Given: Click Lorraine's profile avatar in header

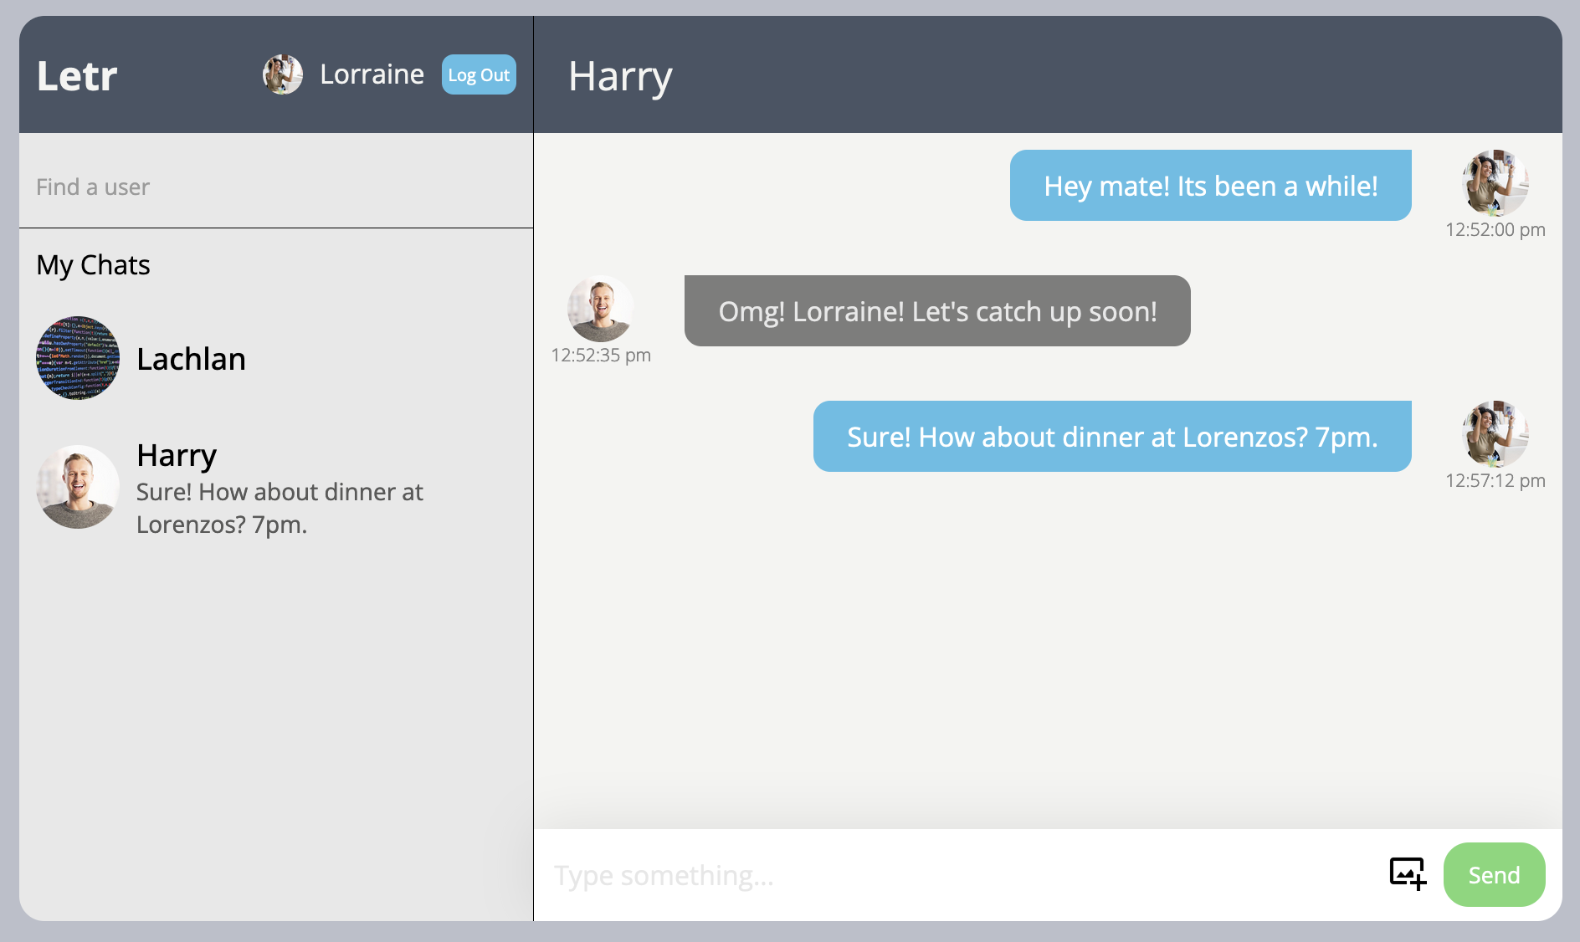Looking at the screenshot, I should point(283,75).
